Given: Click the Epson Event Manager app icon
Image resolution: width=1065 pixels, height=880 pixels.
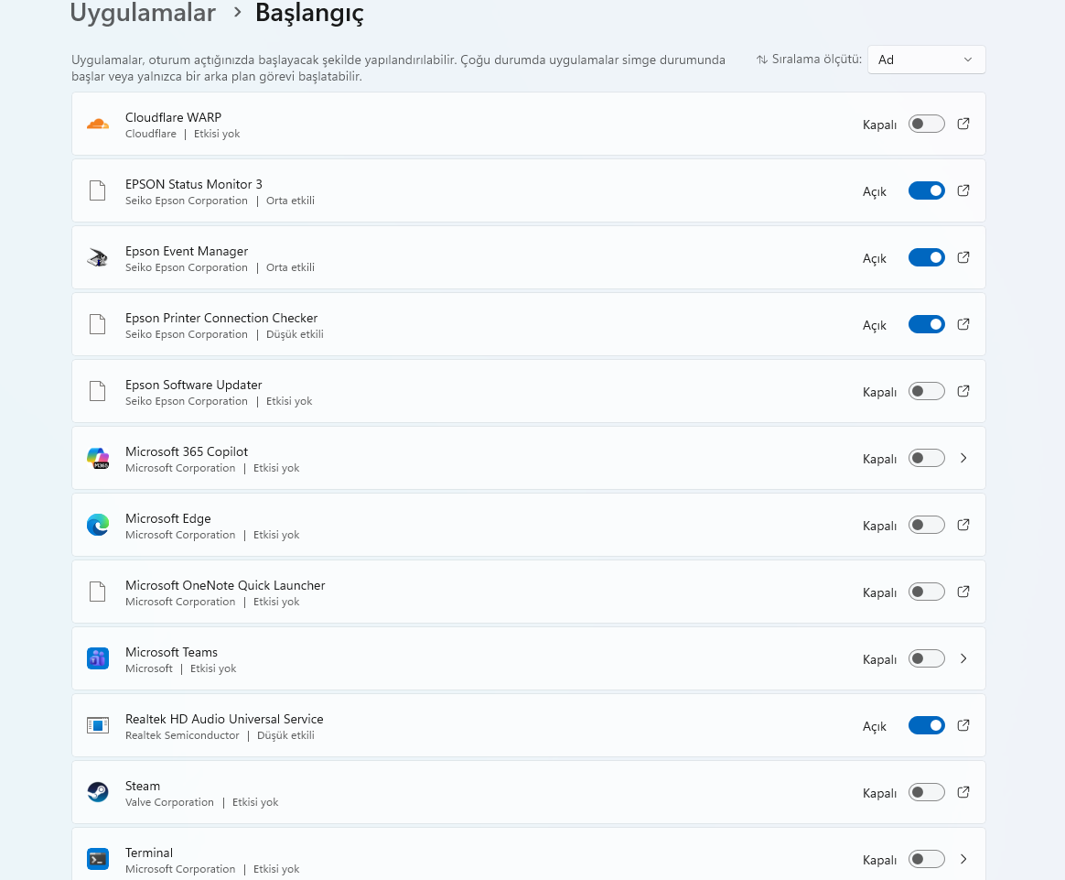Looking at the screenshot, I should [x=98, y=258].
